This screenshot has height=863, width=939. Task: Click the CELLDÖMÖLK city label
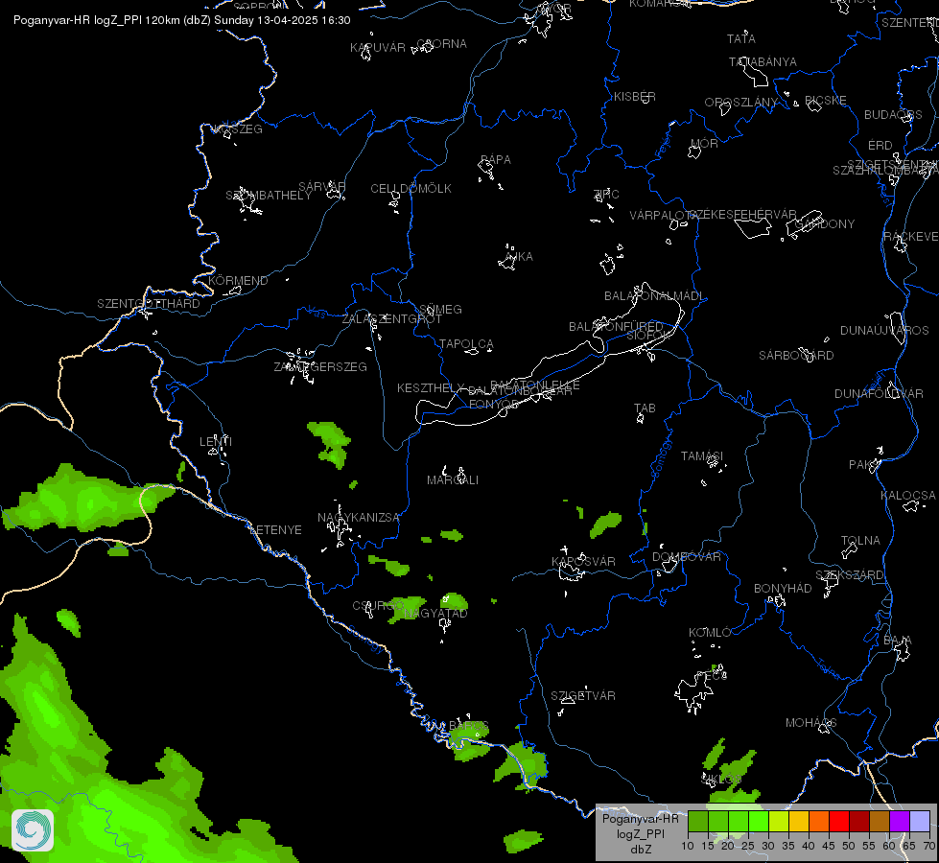[411, 189]
